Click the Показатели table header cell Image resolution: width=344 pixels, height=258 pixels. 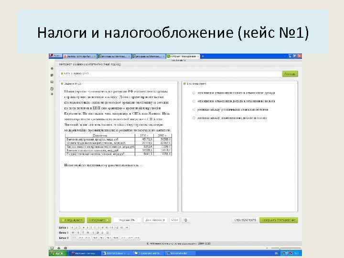click(100, 136)
